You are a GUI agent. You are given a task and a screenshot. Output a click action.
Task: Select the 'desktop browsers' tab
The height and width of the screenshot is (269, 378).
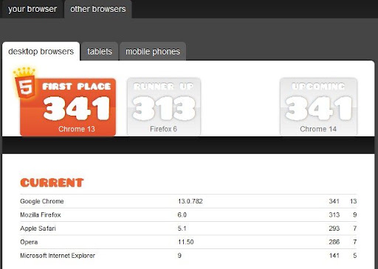[x=41, y=52]
